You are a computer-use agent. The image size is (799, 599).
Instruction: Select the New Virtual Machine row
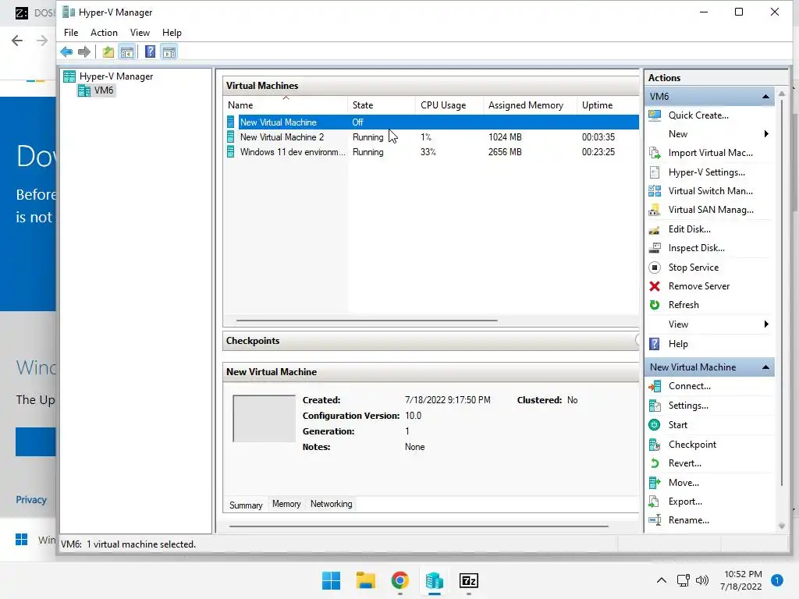(x=431, y=122)
